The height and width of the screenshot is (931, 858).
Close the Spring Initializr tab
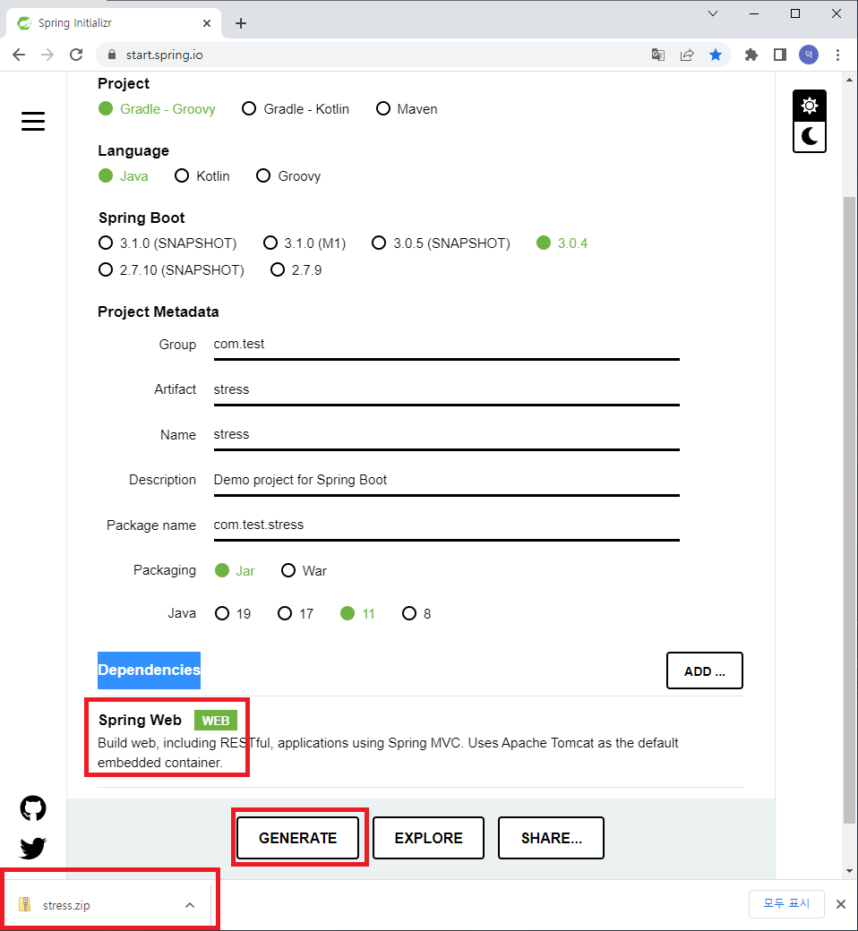point(207,23)
